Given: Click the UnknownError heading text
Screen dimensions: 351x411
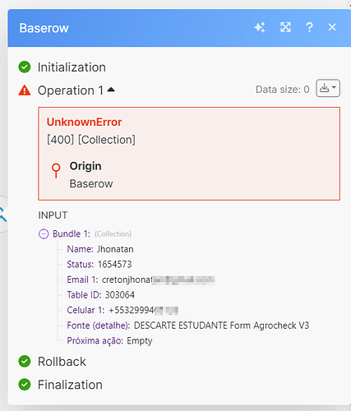Looking at the screenshot, I should click(84, 122).
